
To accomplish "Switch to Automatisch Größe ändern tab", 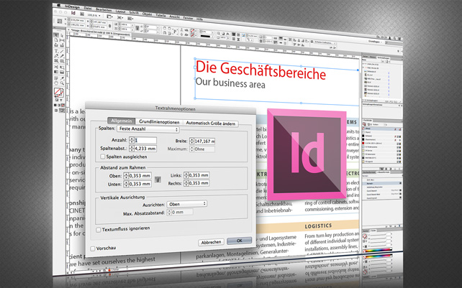I will [x=211, y=124].
